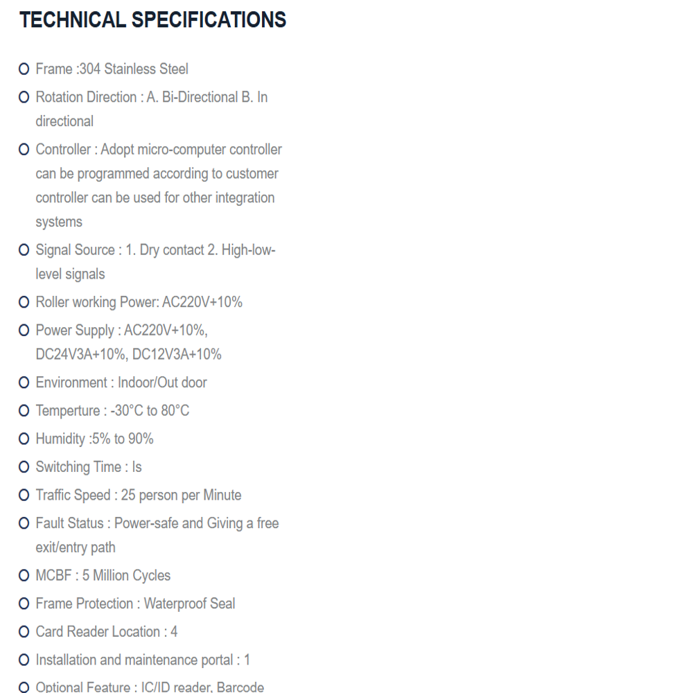Select the Frame Protection : Waterproof Seal line
This screenshot has width=693, height=693.
coord(135,604)
